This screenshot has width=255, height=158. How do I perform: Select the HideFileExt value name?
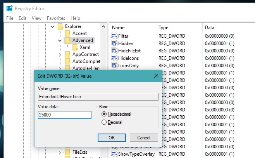pos(129,50)
